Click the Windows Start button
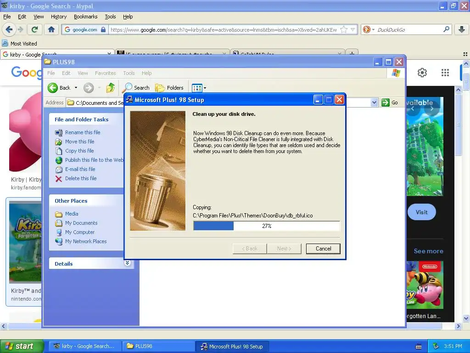Screen dimensions: 470x353 (x=22, y=346)
